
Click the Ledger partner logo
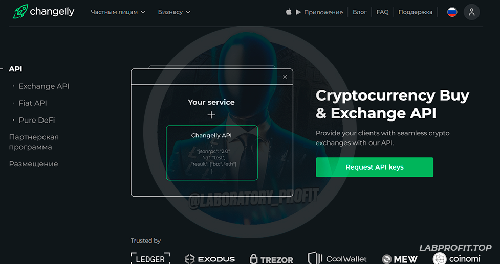click(x=150, y=258)
